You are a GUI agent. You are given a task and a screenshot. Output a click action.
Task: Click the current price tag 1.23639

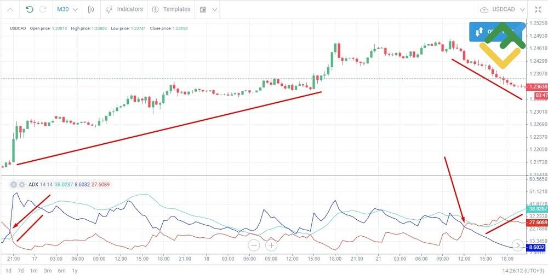(x=538, y=86)
